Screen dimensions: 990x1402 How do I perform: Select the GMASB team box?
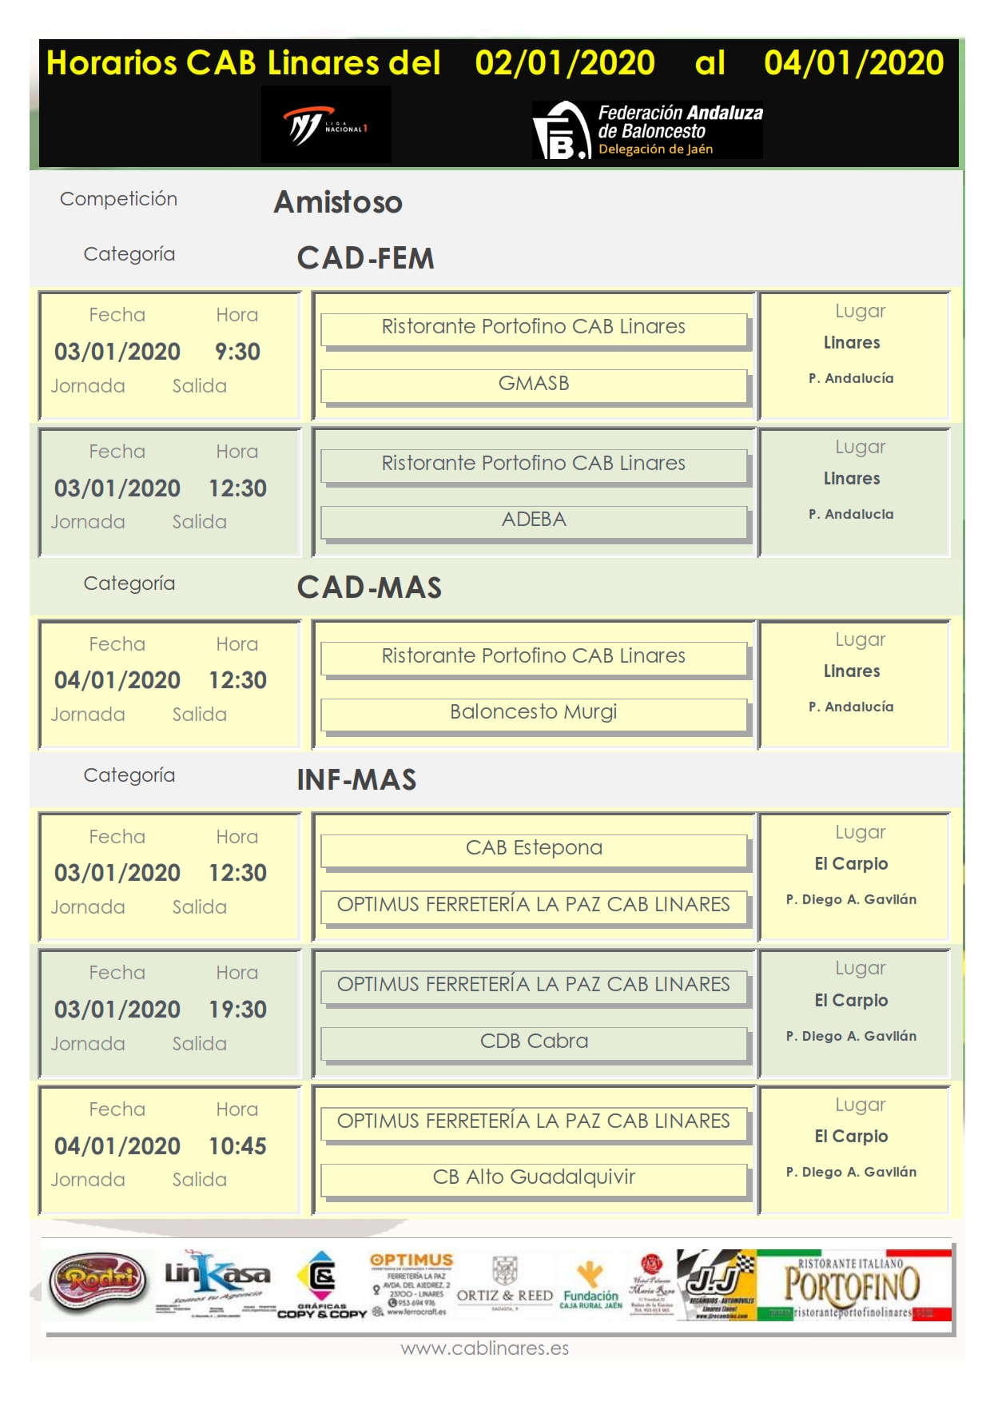[534, 384]
